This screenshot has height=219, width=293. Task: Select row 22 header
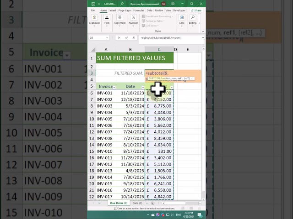tap(92, 197)
